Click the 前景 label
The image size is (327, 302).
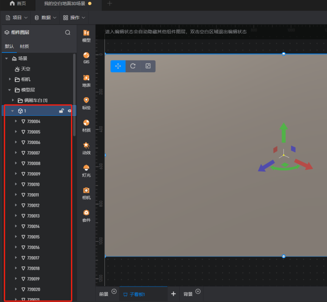[x=104, y=294]
